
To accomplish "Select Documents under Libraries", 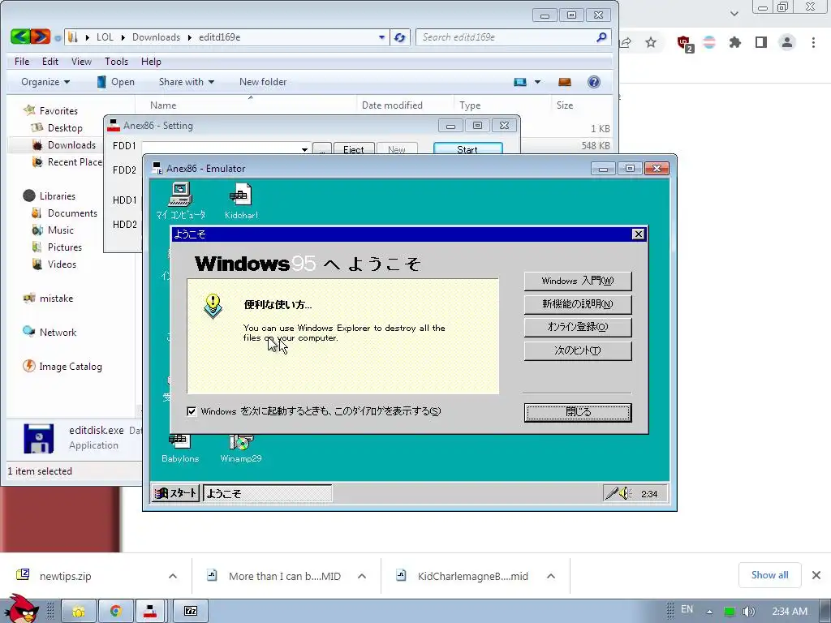I will pyautogui.click(x=72, y=213).
